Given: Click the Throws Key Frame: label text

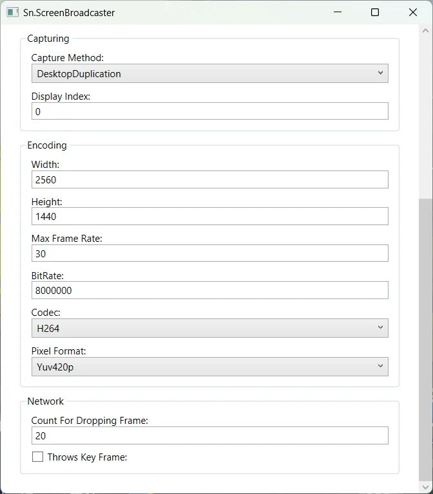Looking at the screenshot, I should [x=87, y=457].
